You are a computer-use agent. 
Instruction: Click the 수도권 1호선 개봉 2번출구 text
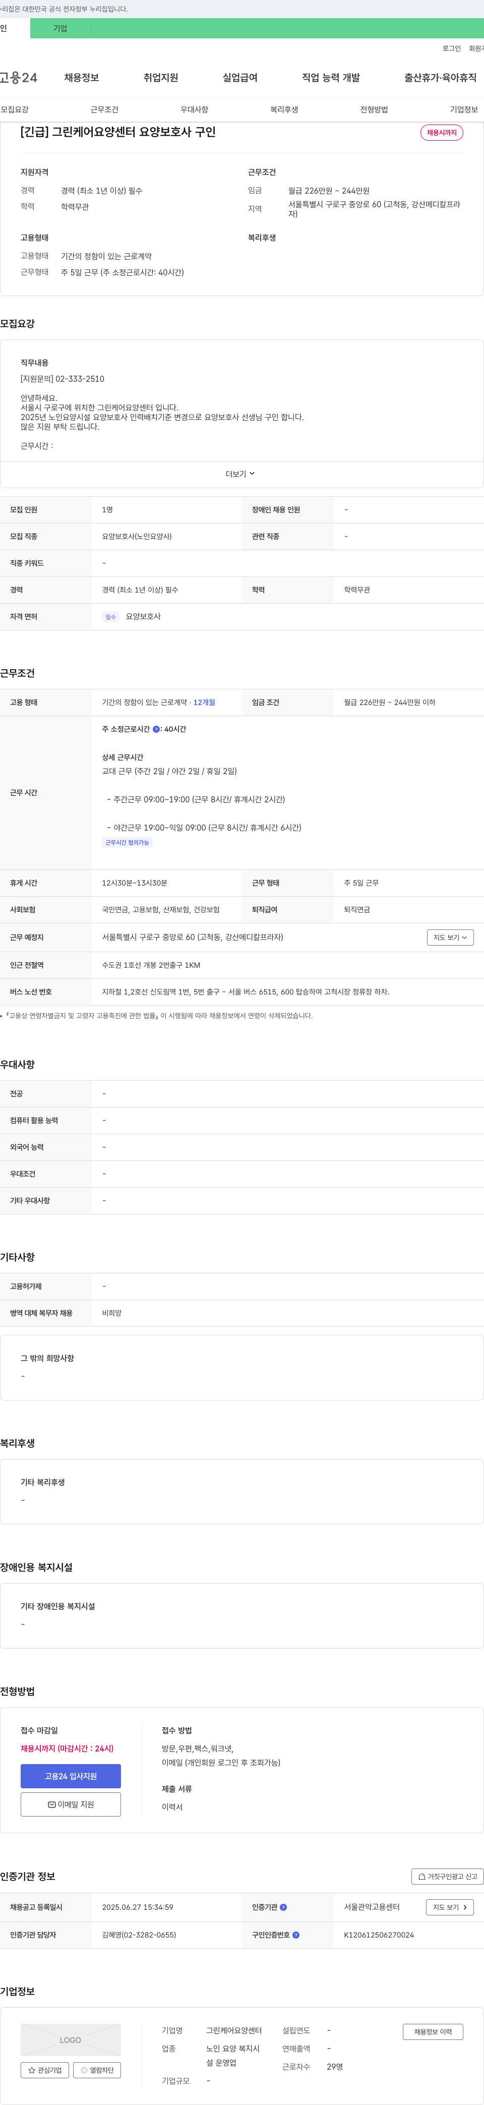pyautogui.click(x=151, y=965)
